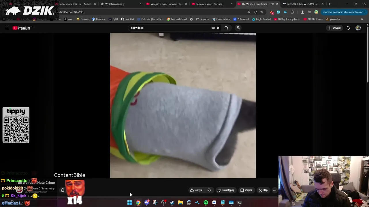Open Spotify from taskbar
This screenshot has width=369, height=207.
pyautogui.click(x=206, y=203)
